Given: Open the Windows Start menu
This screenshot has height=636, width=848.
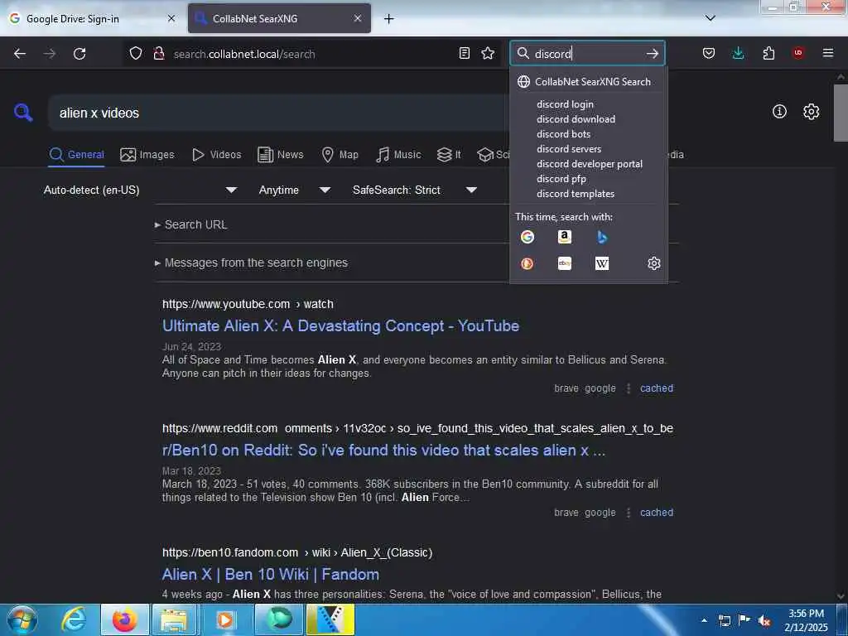Looking at the screenshot, I should pyautogui.click(x=22, y=619).
